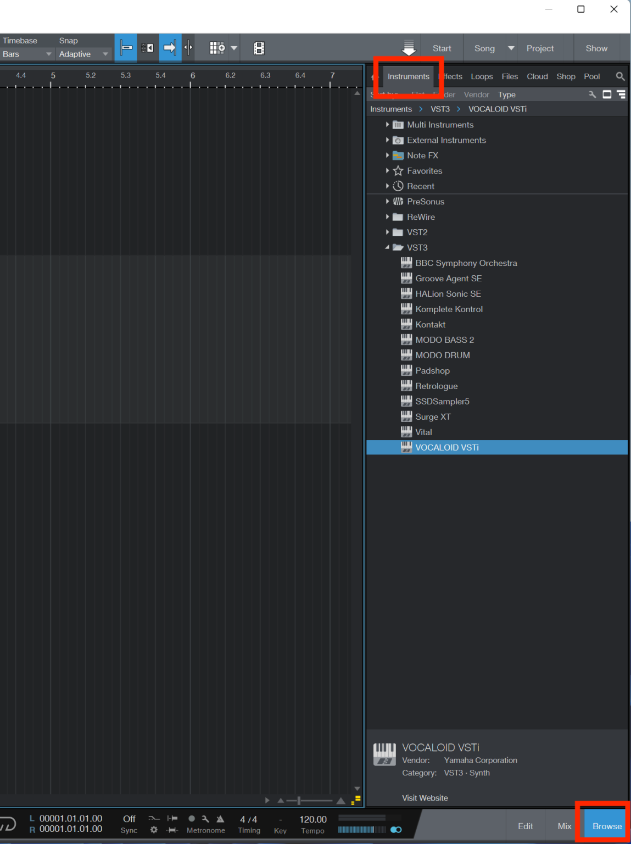Open the Mix console button
The image size is (631, 844).
coord(564,826)
